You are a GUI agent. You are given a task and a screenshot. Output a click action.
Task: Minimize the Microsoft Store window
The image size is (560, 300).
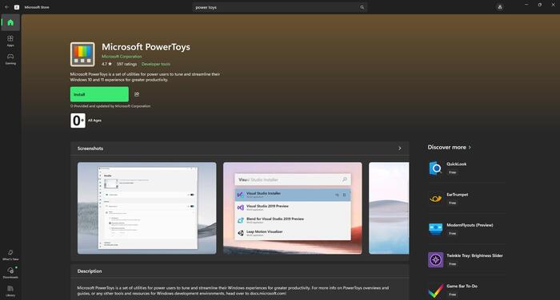coord(526,5)
